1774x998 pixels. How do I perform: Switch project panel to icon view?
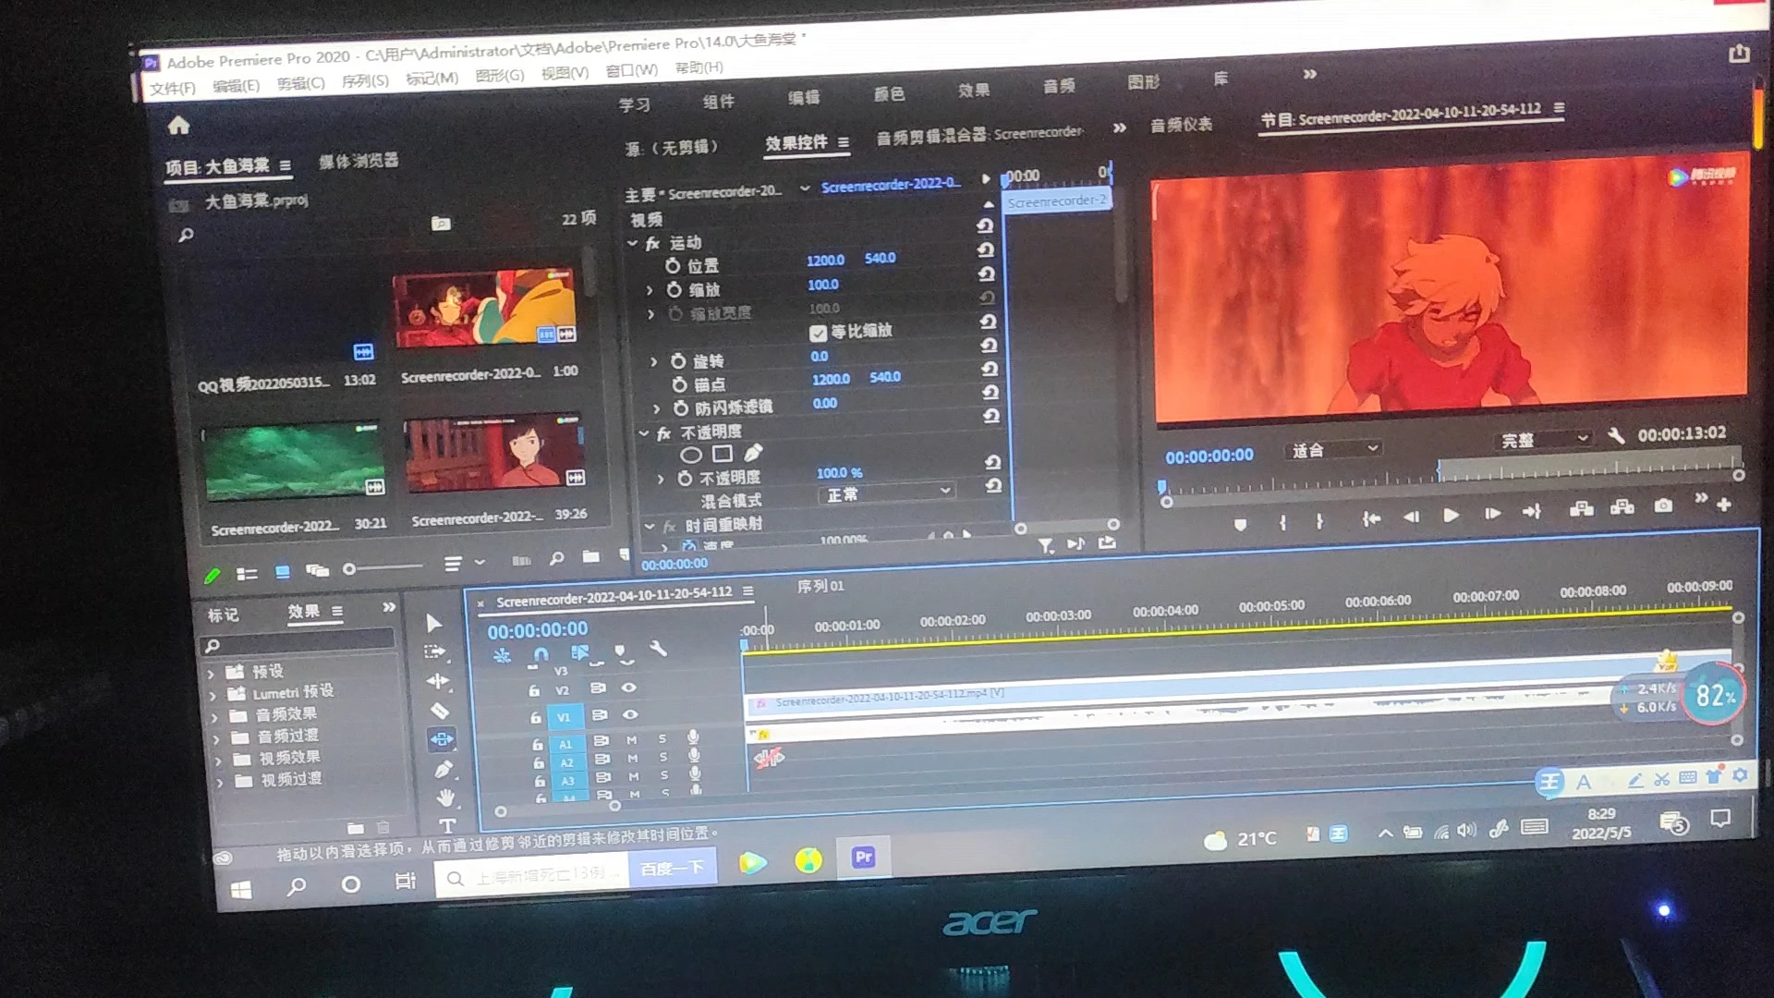point(282,572)
